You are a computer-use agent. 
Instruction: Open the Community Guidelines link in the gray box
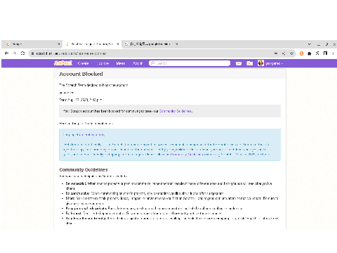(176, 111)
